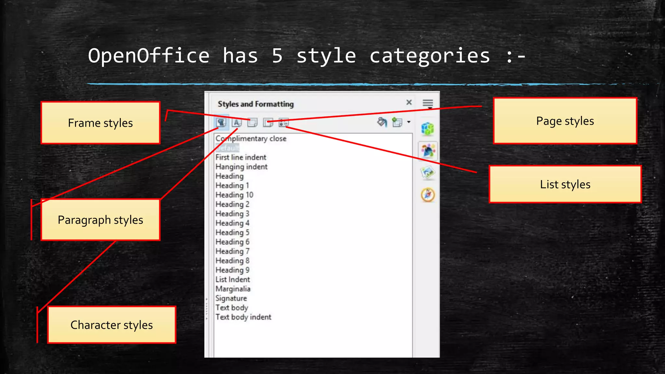Image resolution: width=665 pixels, height=374 pixels.
Task: Choose the List Styles icon
Action: [283, 122]
